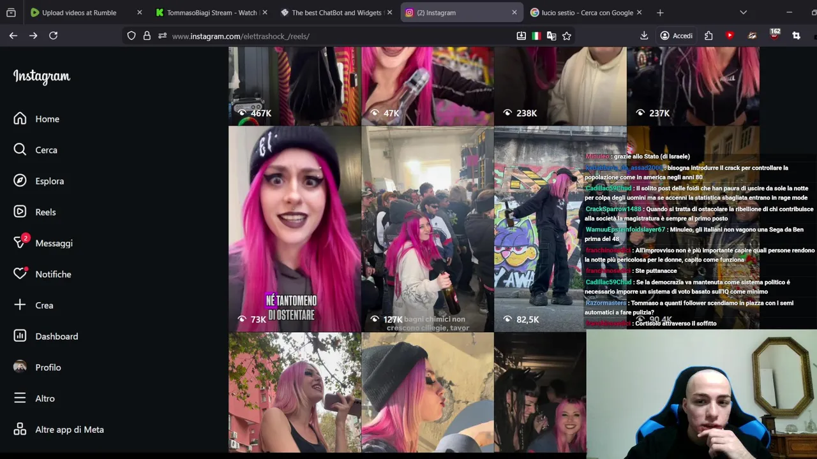Click the red YouTube extension icon
Image resolution: width=817 pixels, height=459 pixels.
point(730,36)
